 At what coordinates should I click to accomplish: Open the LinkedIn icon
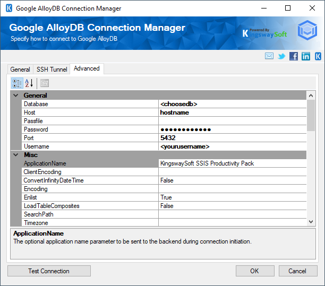(306, 56)
